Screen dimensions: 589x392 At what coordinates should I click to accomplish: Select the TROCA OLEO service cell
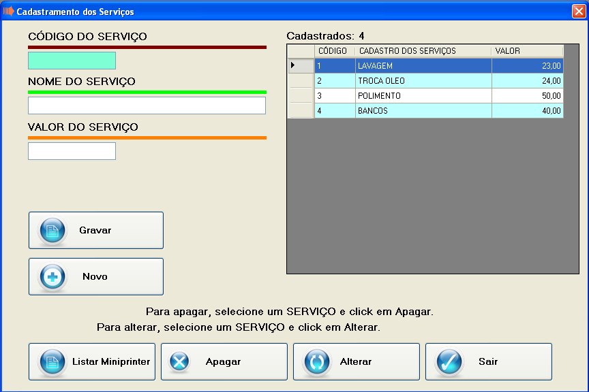point(423,81)
